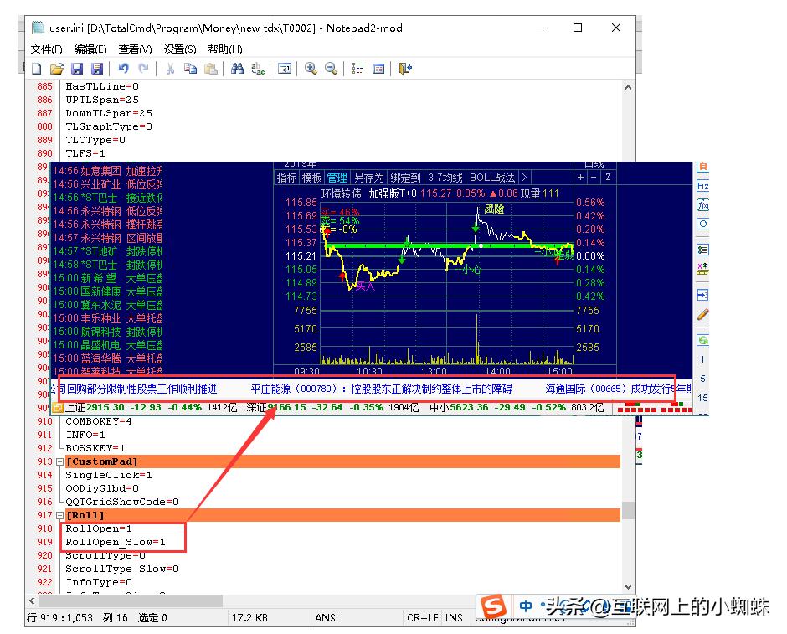Click the x-y ruler sidebar icon
This screenshot has height=634, width=787.
click(702, 269)
